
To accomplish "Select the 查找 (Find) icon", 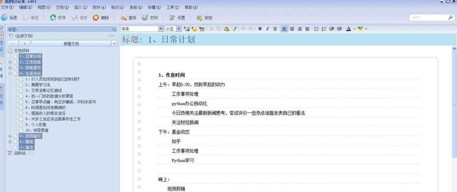I will [x=128, y=18].
